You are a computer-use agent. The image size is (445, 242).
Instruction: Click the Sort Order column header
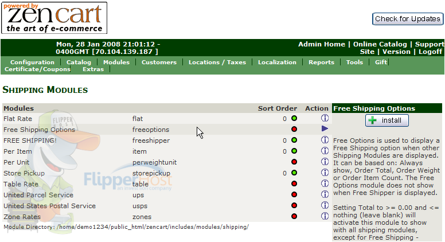(x=278, y=108)
